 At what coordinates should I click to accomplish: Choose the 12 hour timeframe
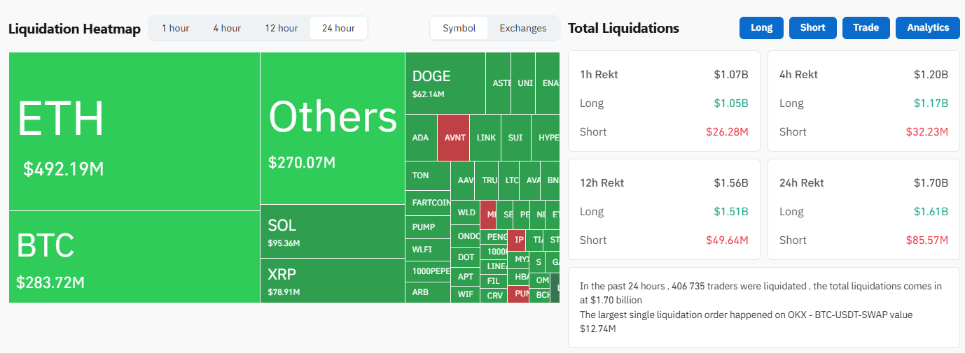tap(281, 28)
